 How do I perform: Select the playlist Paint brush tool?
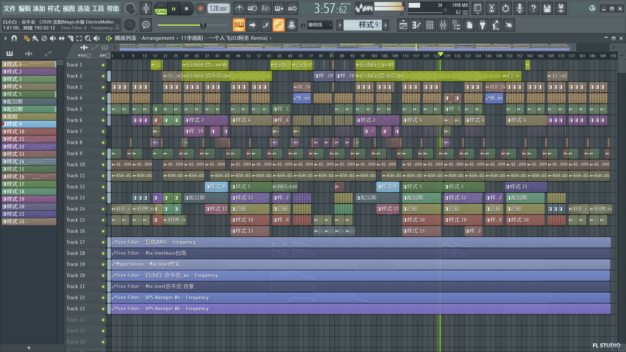[35, 38]
